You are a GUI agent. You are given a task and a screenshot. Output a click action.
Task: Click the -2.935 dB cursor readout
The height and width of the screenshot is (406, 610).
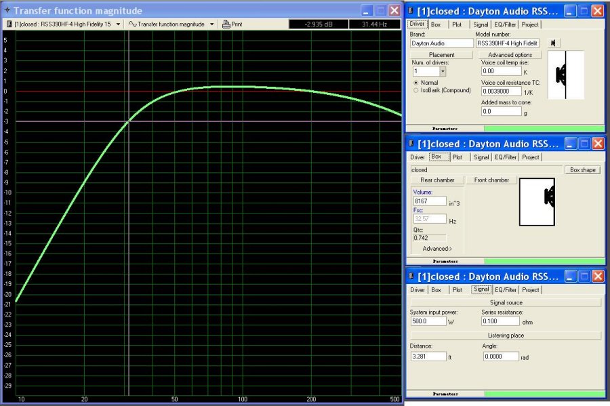tap(319, 24)
